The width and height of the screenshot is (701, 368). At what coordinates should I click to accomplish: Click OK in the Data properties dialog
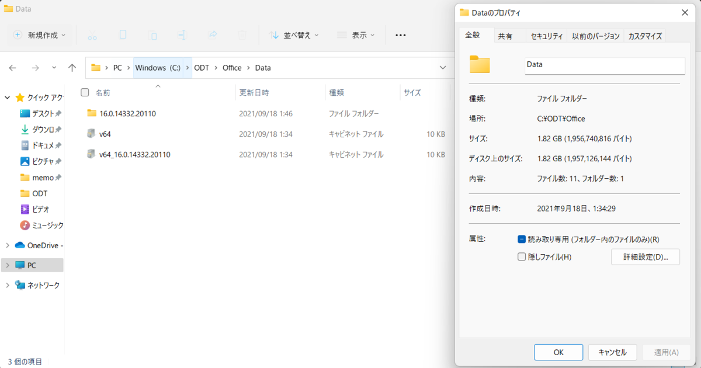558,352
